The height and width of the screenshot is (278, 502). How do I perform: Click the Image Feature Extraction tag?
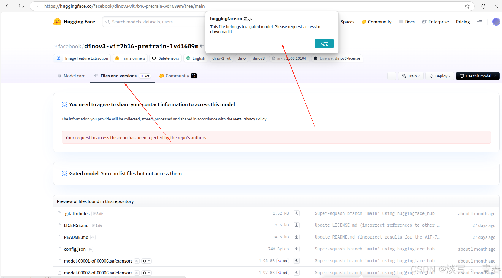82,58
